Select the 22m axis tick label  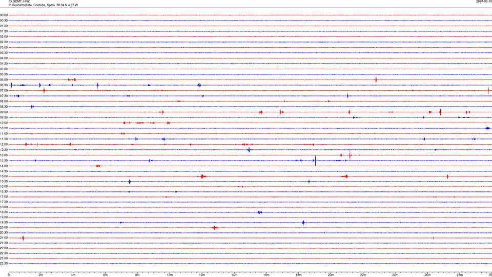[363, 275]
